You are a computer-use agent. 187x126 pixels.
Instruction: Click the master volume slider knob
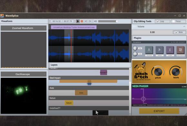(x=117, y=21)
